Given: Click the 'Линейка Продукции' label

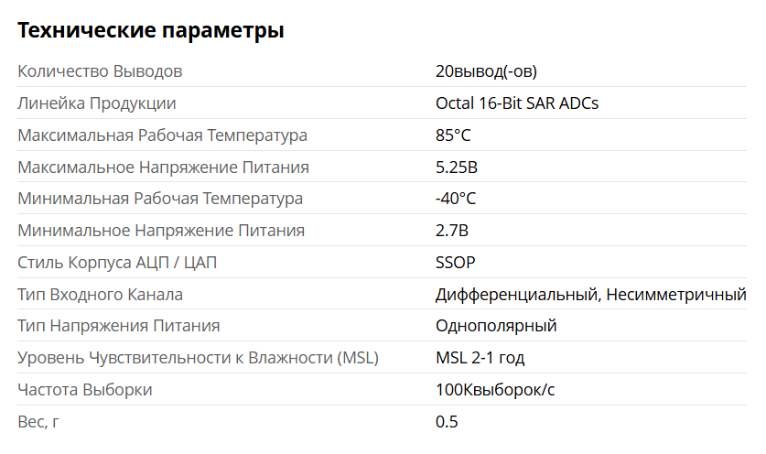Looking at the screenshot, I should click(97, 103).
